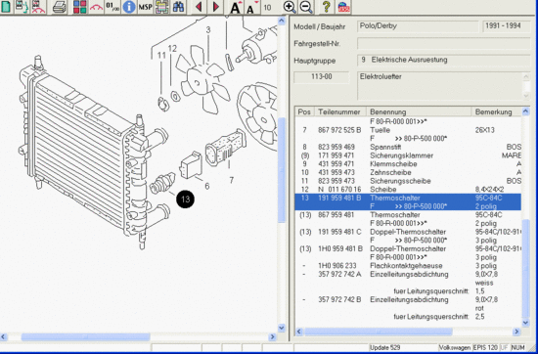538x354 pixels.
Task: Click the binoculars search icon
Action: [178, 7]
